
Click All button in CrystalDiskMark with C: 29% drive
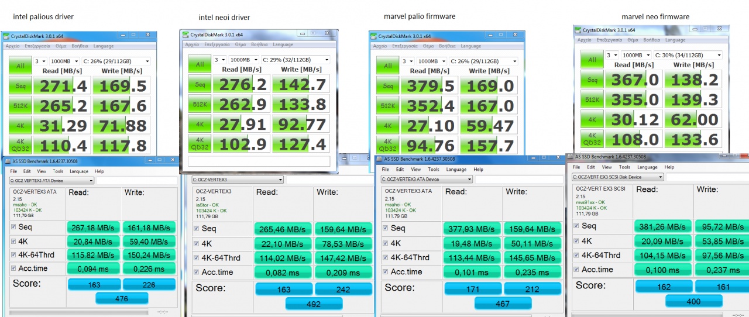click(200, 64)
